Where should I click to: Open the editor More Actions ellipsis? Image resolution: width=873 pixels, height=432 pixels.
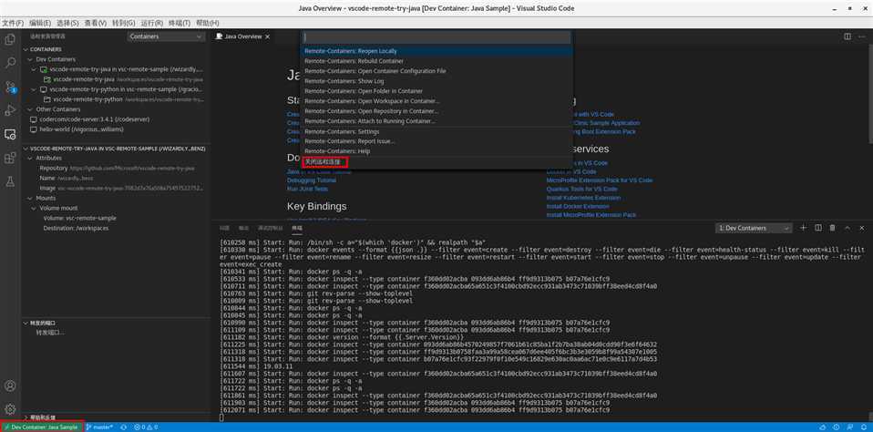click(x=862, y=36)
